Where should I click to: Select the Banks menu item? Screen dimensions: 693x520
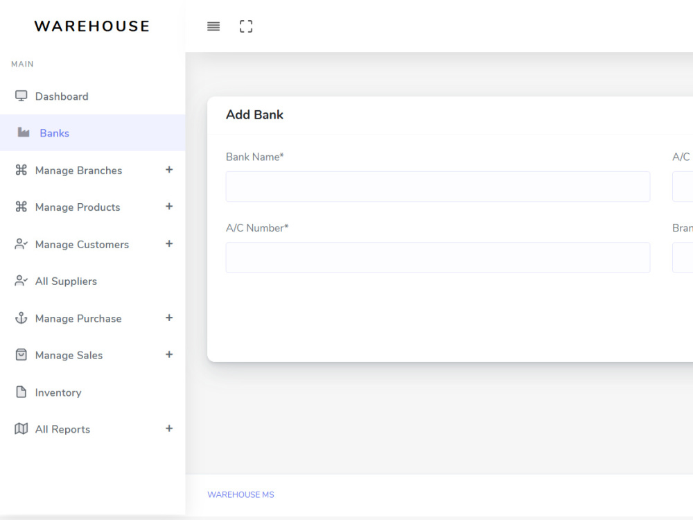(93, 132)
